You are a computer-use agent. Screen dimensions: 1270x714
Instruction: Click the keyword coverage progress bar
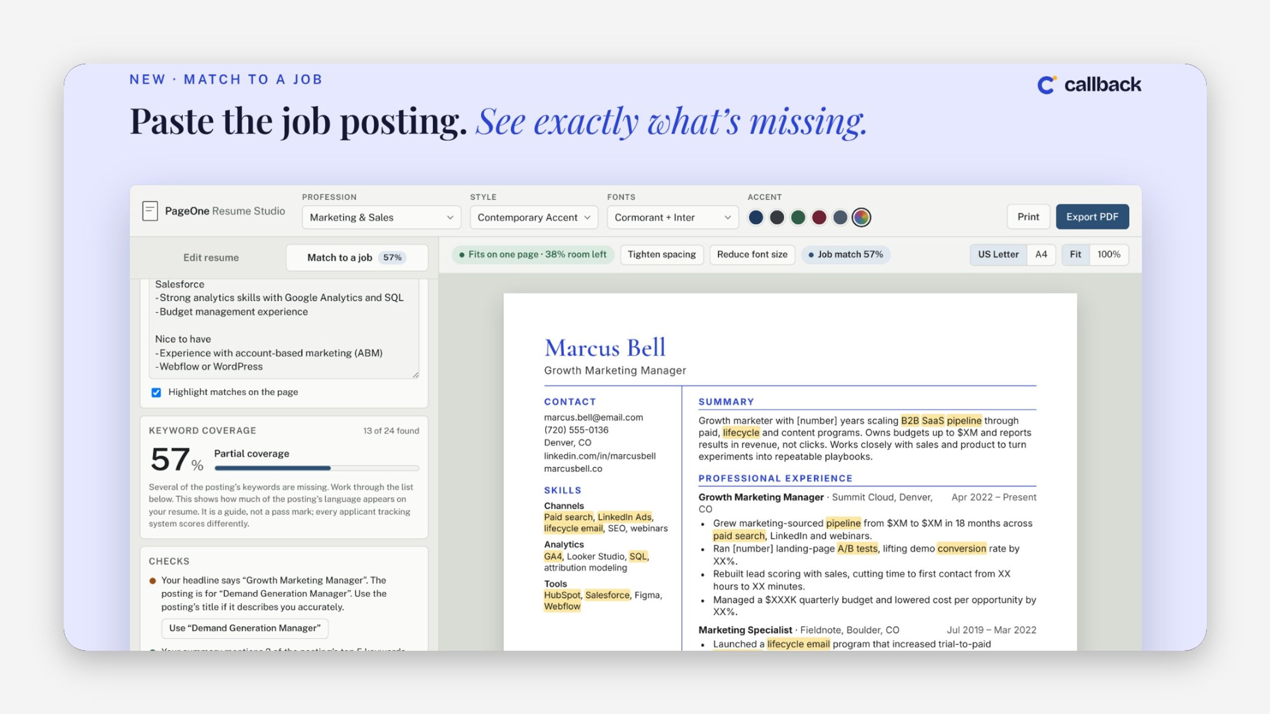click(x=317, y=468)
